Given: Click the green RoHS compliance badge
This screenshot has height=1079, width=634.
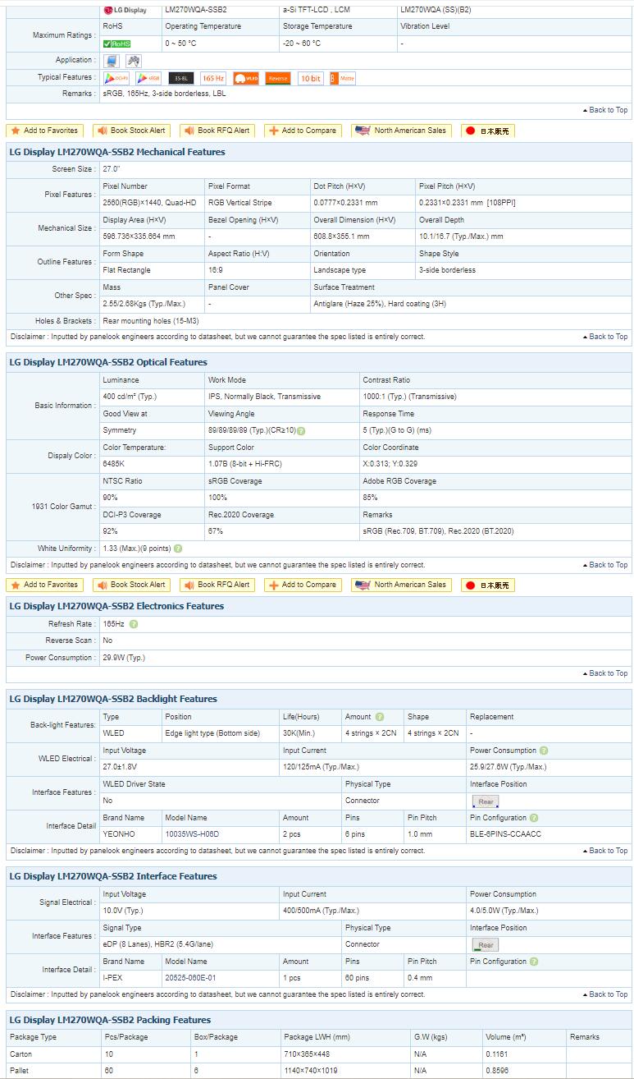Looking at the screenshot, I should [116, 44].
